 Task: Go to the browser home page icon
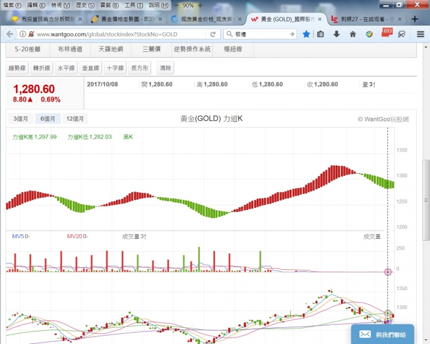[x=353, y=35]
